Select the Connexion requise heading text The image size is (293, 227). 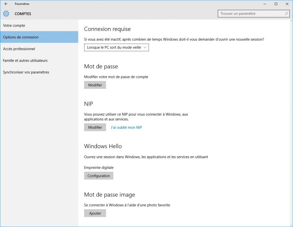pyautogui.click(x=107, y=29)
